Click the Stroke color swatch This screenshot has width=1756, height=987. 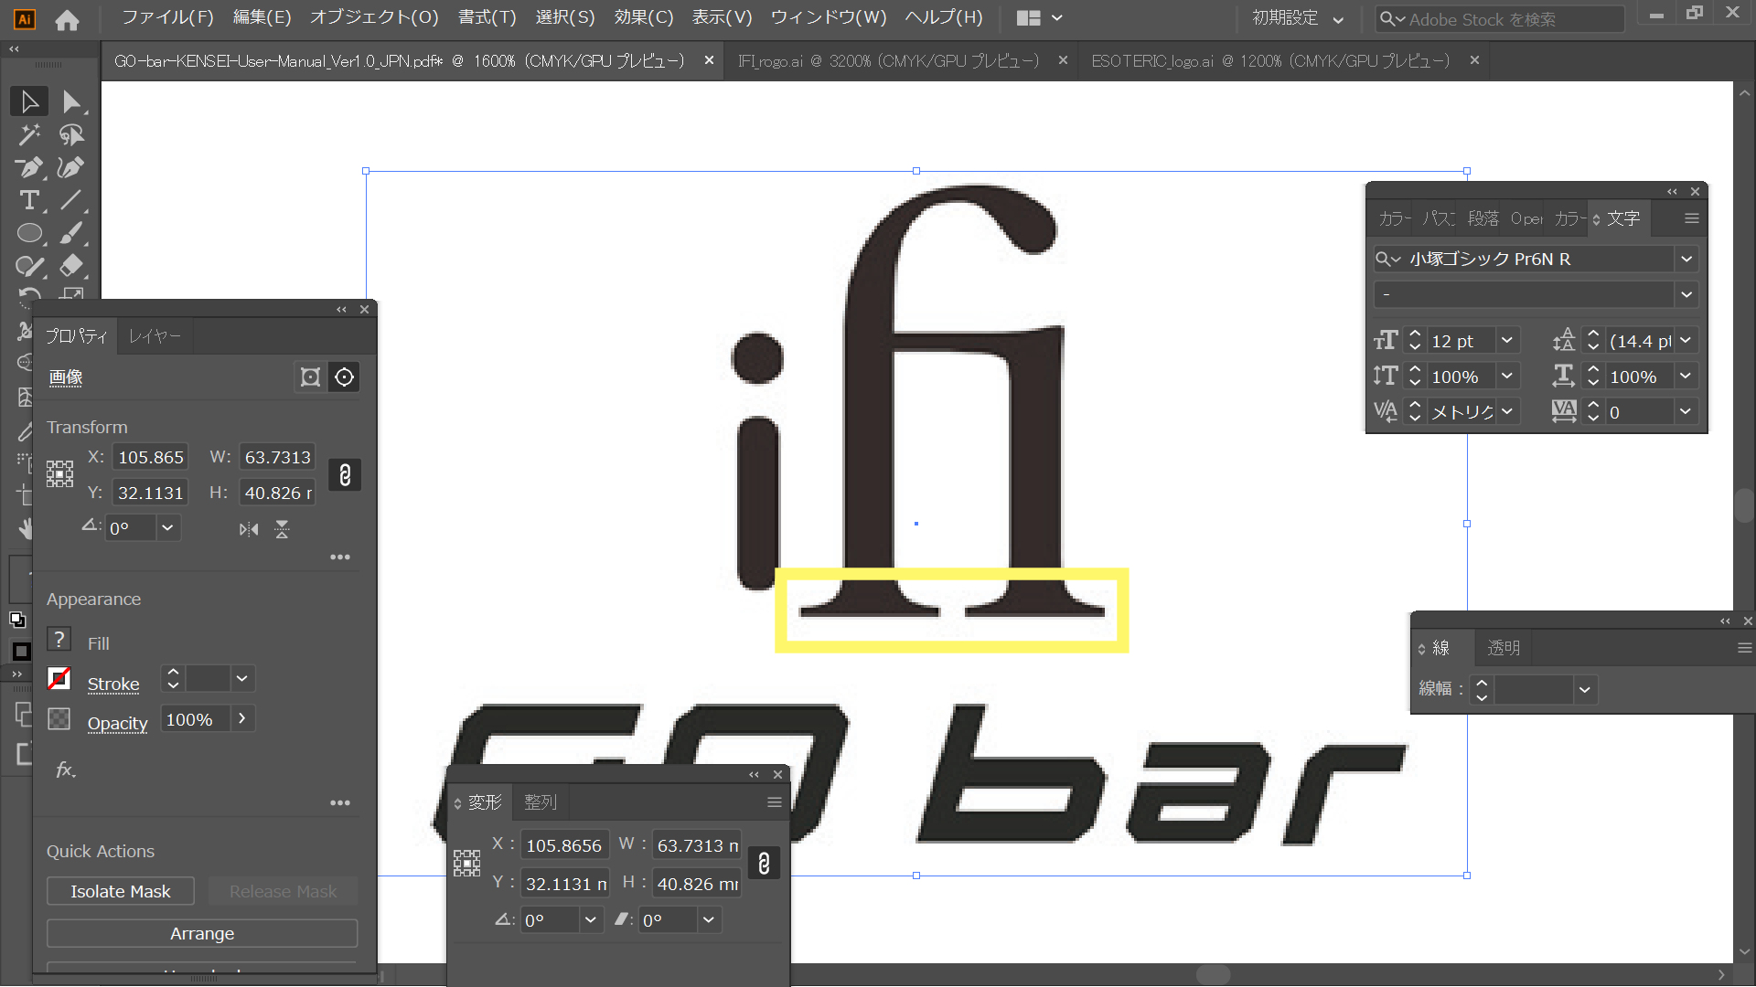(x=59, y=679)
